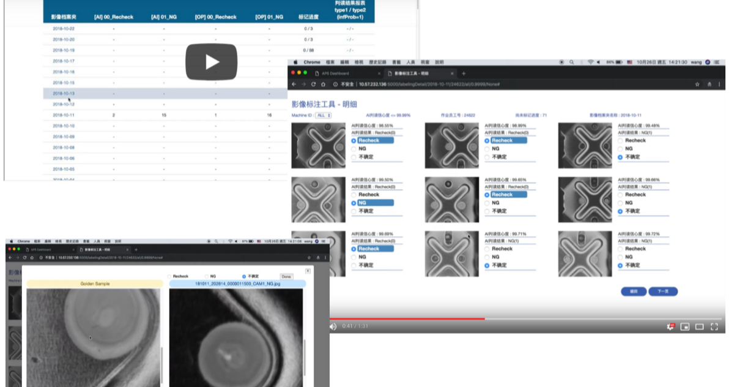Open the 書籤 menu in the right window
Screen dimensions: 734x387
pos(396,62)
